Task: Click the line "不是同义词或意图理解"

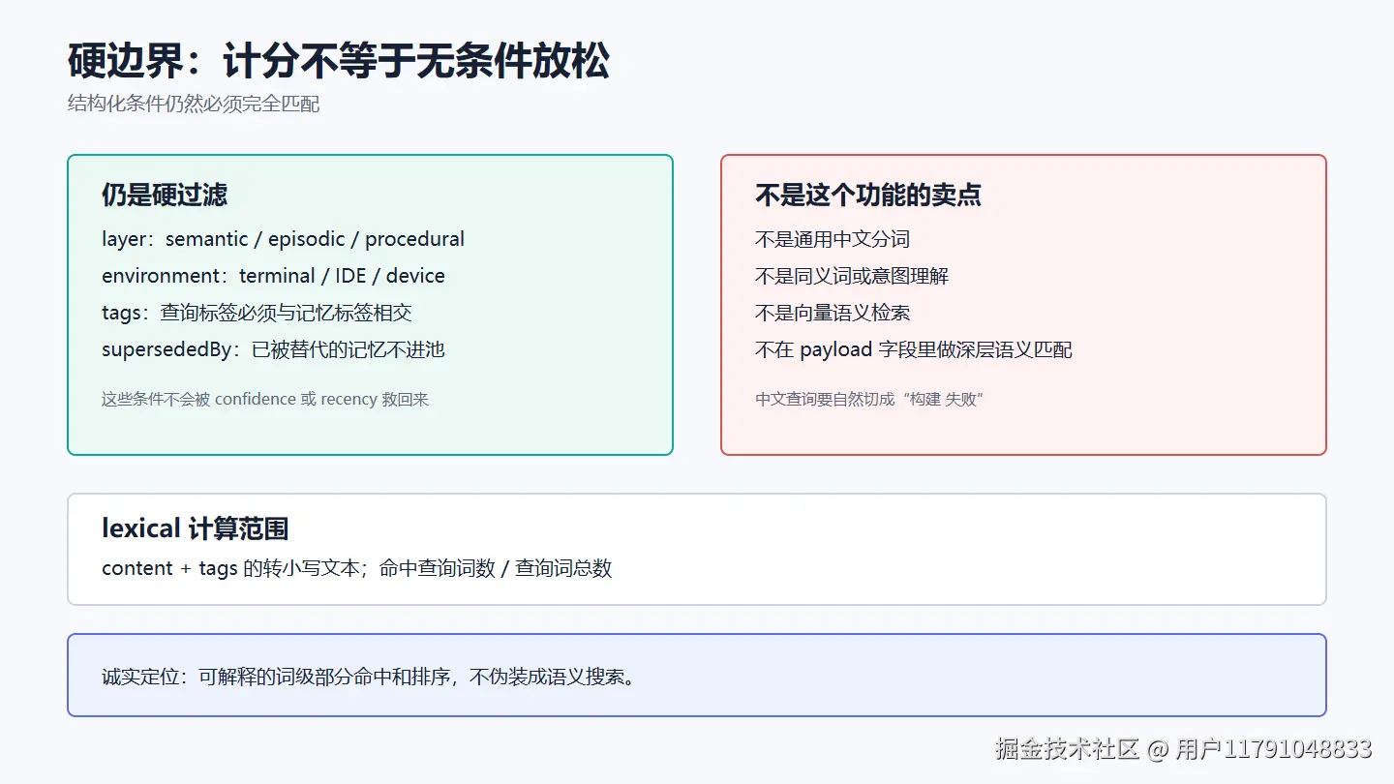Action: (852, 276)
